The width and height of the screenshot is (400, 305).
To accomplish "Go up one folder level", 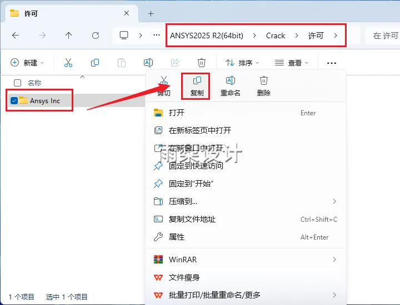I will pos(69,35).
